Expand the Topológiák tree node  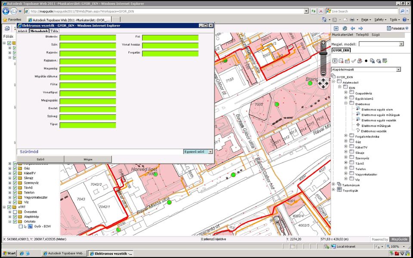(333, 190)
